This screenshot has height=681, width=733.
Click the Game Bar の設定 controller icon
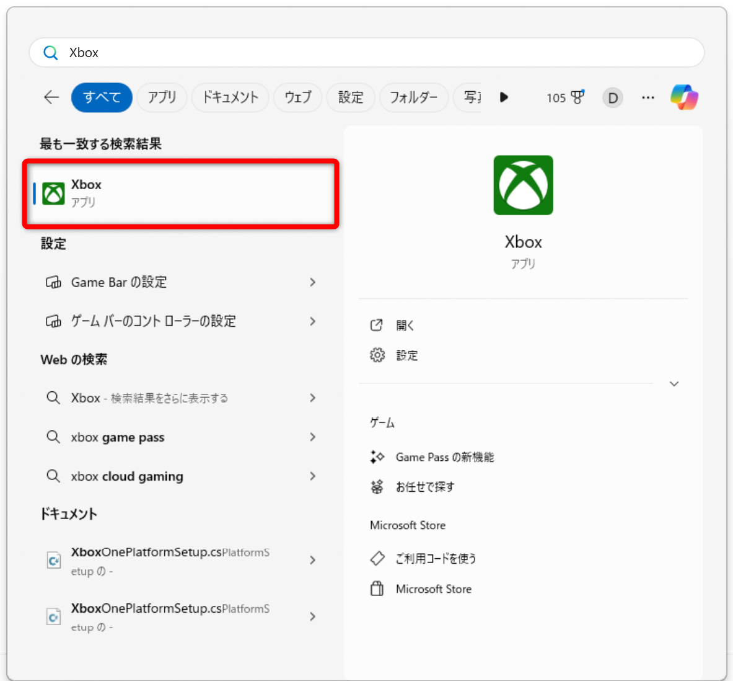[53, 282]
